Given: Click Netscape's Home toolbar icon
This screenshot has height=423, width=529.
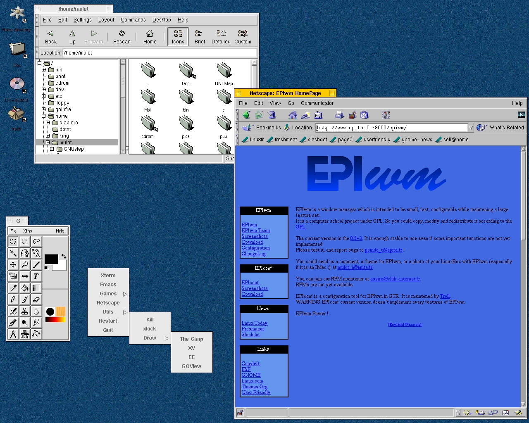Looking at the screenshot, I should [x=293, y=115].
